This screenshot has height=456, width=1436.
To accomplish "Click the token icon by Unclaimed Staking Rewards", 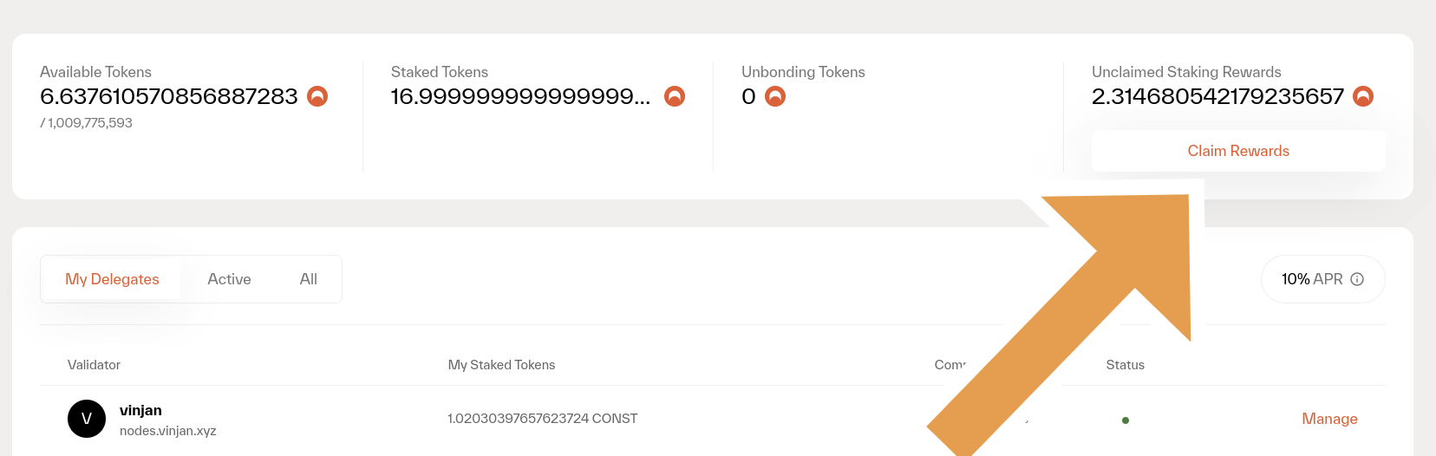I will pos(1363,96).
